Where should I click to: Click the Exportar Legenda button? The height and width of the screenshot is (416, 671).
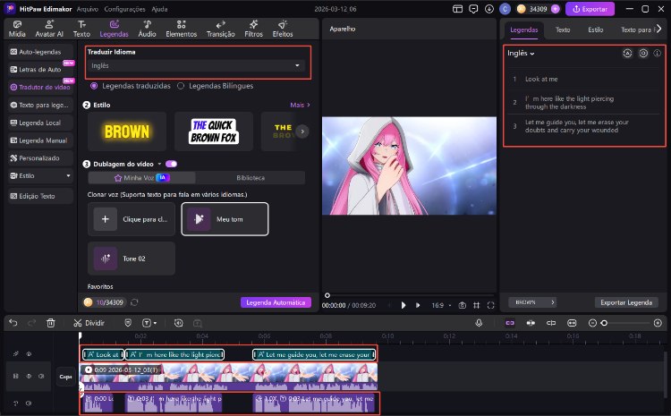point(626,302)
